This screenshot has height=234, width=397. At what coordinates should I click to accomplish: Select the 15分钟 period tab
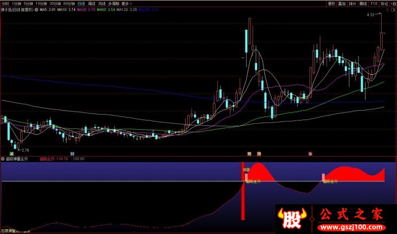click(x=41, y=3)
